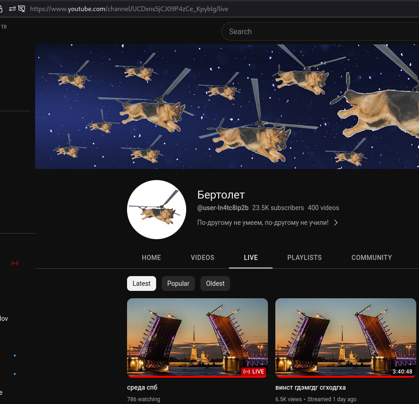Select the Latest filter chip
The image size is (419, 404).
tap(141, 283)
